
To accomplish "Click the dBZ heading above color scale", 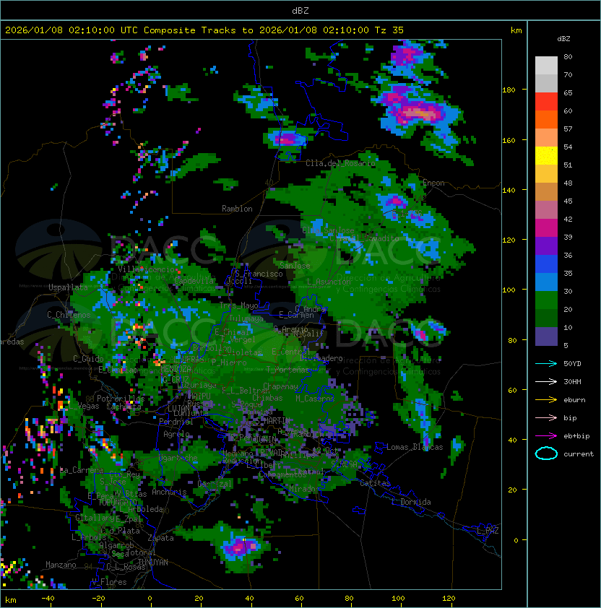I will point(563,39).
